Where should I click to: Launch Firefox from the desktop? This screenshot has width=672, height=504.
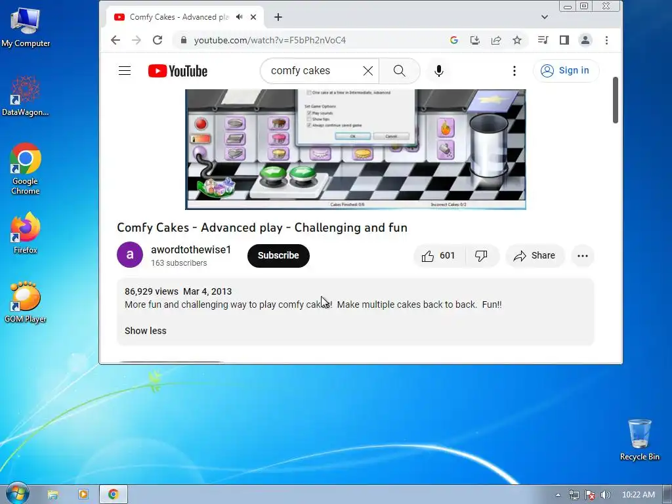pos(26,233)
